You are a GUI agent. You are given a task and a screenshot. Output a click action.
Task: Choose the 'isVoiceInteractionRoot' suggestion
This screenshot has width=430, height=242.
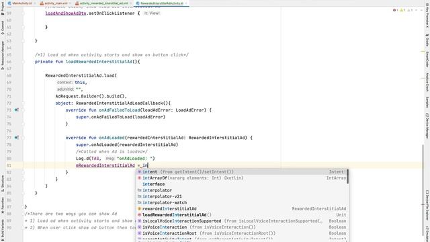pyautogui.click(x=242, y=233)
